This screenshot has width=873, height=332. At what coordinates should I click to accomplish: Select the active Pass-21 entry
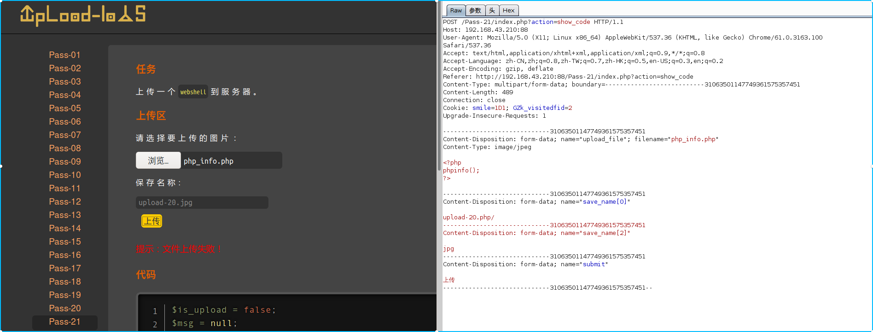pyautogui.click(x=65, y=322)
